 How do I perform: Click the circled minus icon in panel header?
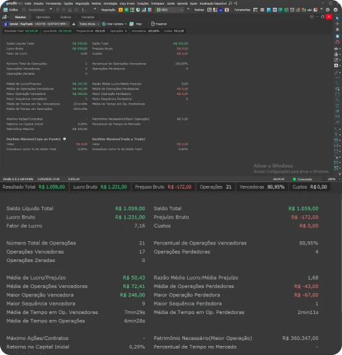pyautogui.click(x=311, y=17)
